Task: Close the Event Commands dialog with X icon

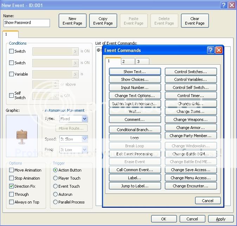Action: [x=219, y=50]
